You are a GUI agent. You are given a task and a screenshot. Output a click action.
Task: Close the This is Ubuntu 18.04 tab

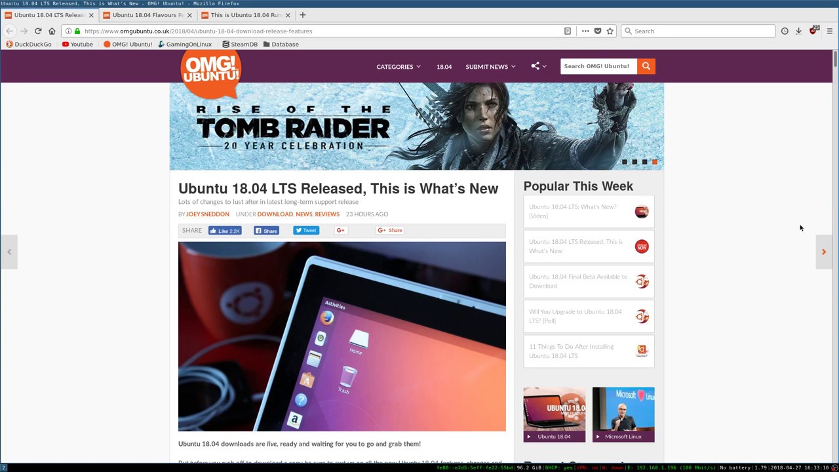pos(287,15)
